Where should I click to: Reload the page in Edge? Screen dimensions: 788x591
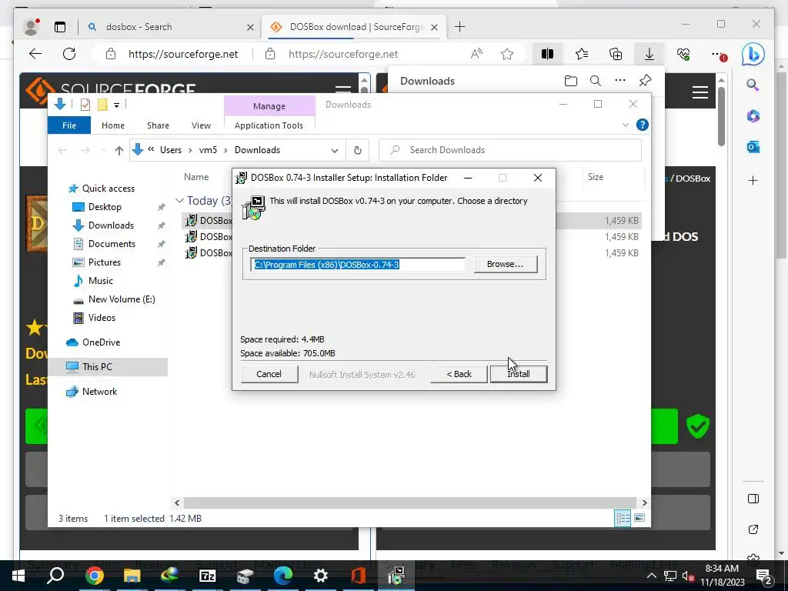coord(69,54)
